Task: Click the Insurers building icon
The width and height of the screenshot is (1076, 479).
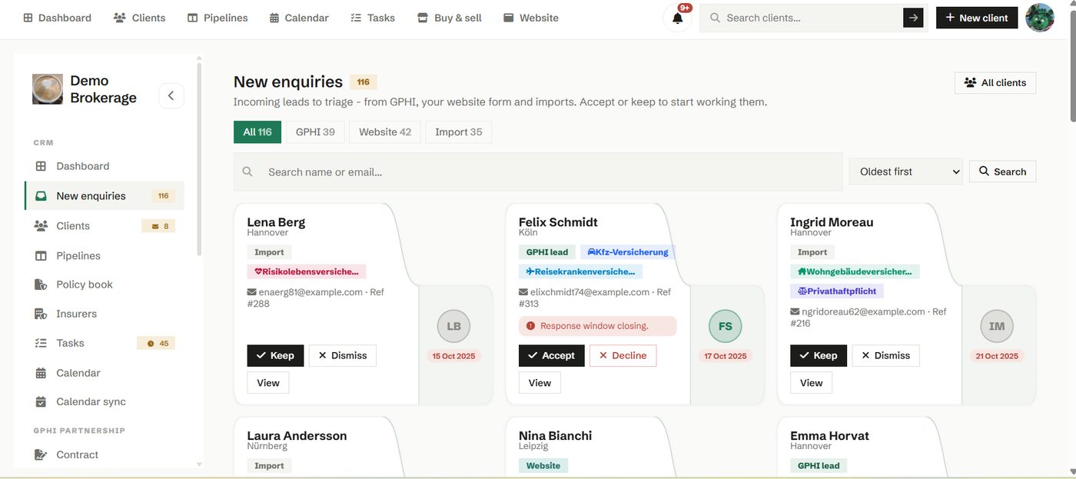Action: (41, 314)
